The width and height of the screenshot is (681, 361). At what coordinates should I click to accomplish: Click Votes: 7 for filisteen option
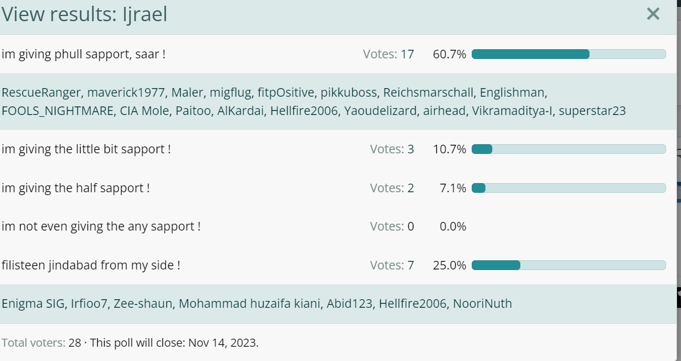392,265
